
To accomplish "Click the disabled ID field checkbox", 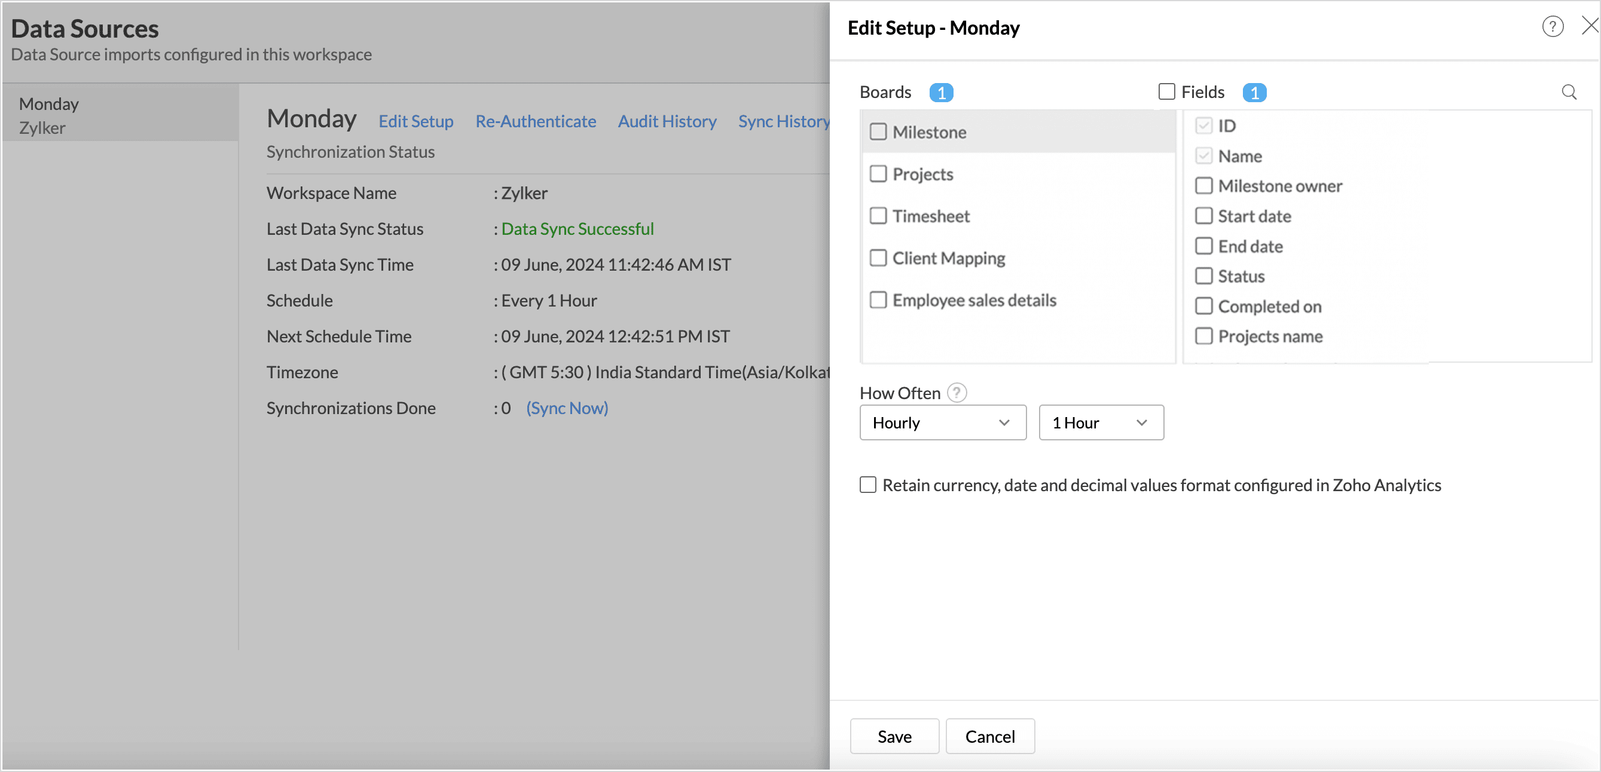I will (x=1204, y=125).
